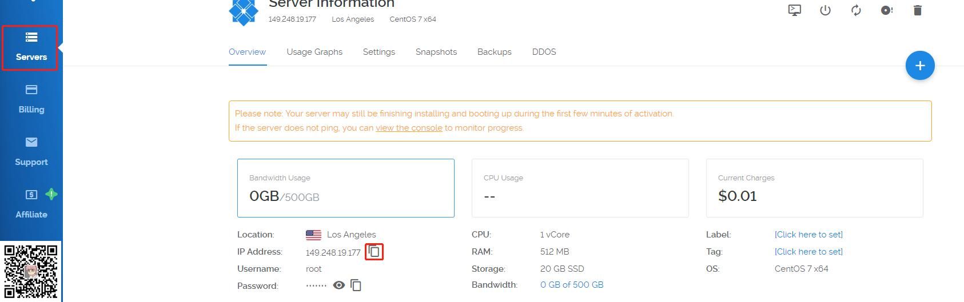Set the server Label via its link
The height and width of the screenshot is (302, 964).
[808, 235]
